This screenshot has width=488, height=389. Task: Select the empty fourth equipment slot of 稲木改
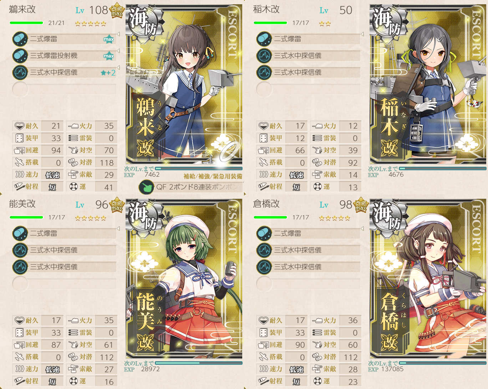308,89
